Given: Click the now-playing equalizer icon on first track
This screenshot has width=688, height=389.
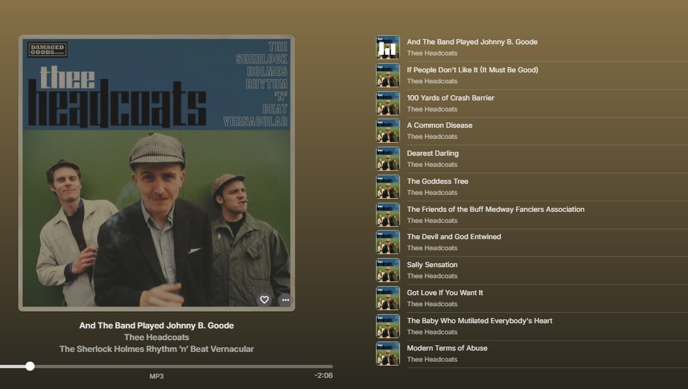Looking at the screenshot, I should 388,47.
